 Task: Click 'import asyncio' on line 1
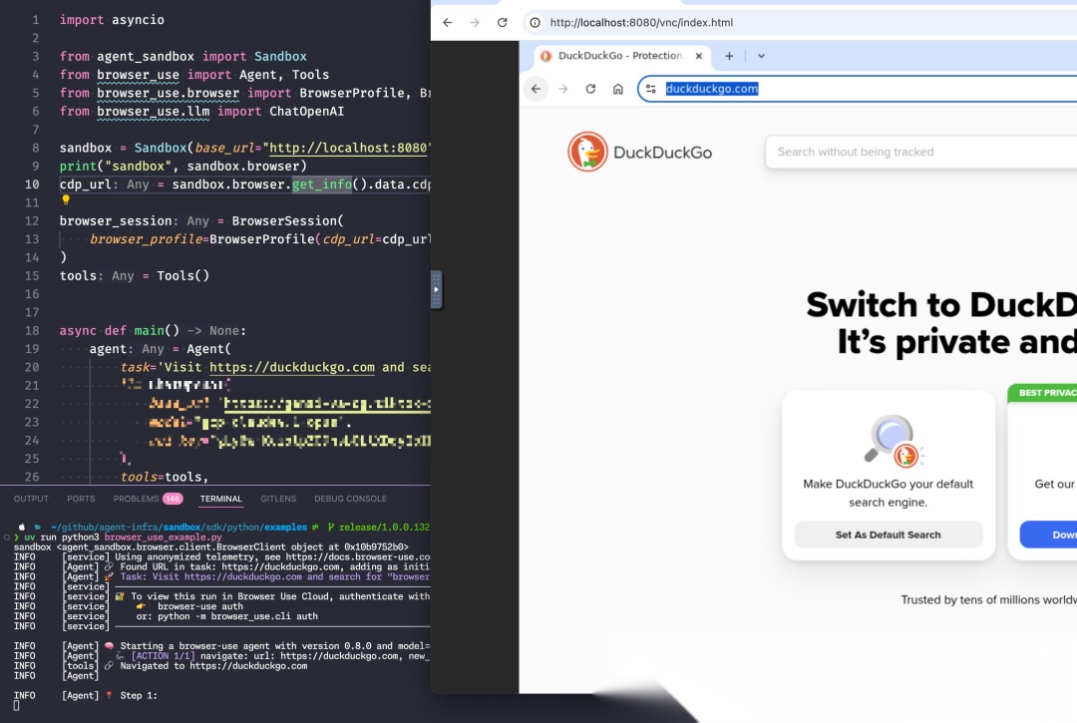click(112, 20)
